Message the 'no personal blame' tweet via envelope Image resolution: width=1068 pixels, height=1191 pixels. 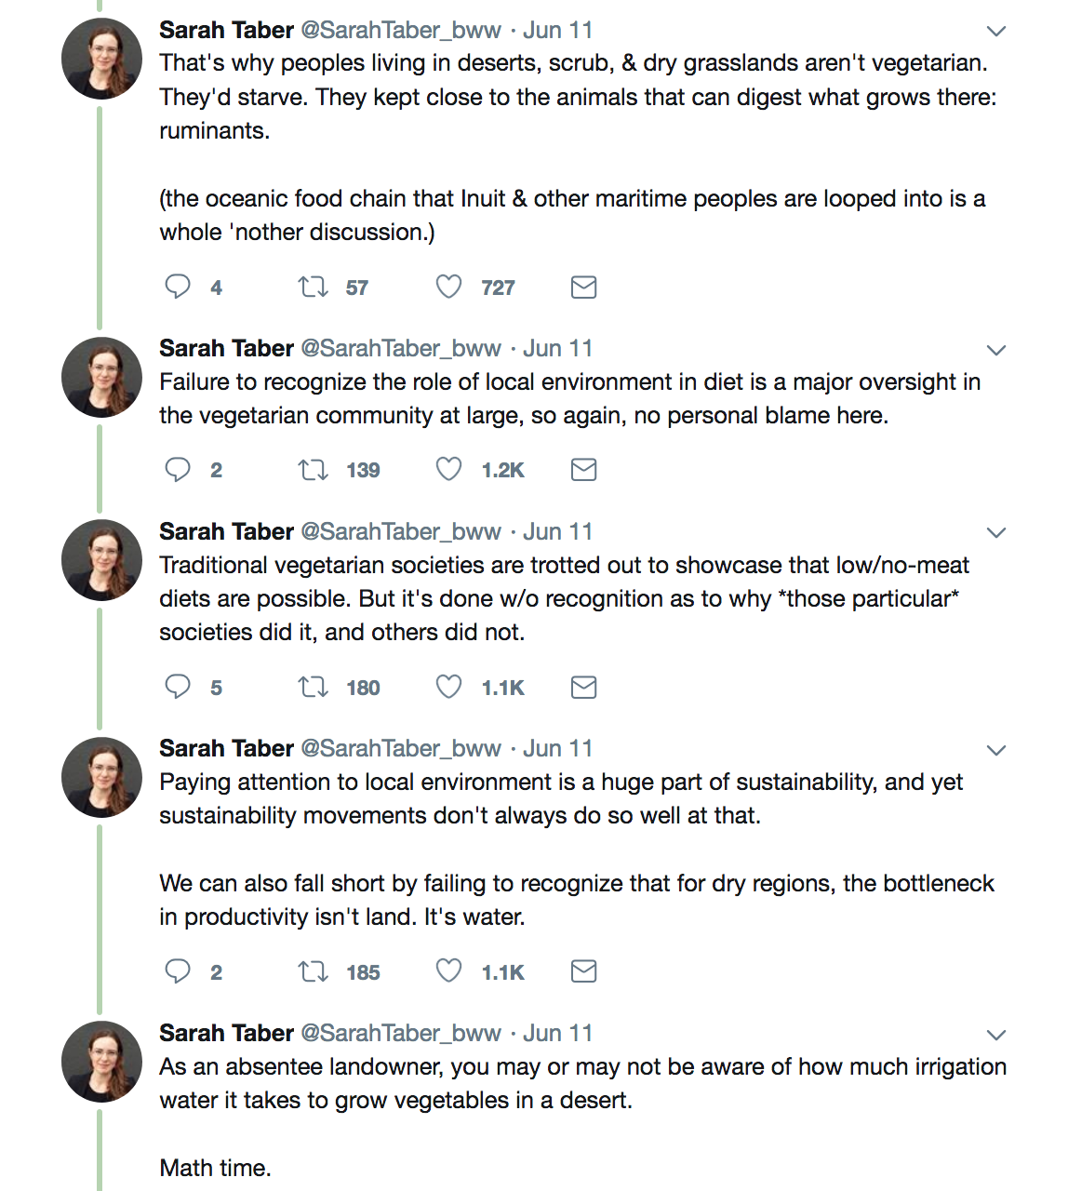coord(583,469)
